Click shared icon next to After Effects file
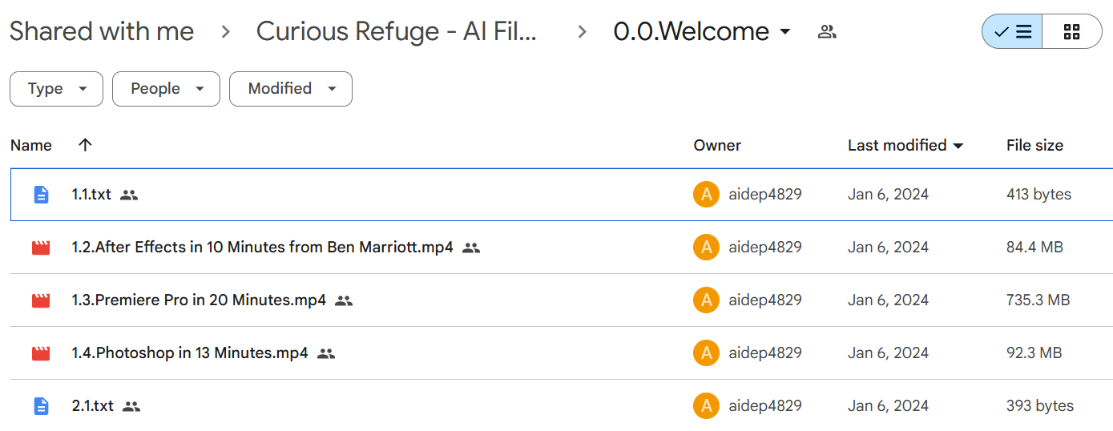 click(x=471, y=248)
